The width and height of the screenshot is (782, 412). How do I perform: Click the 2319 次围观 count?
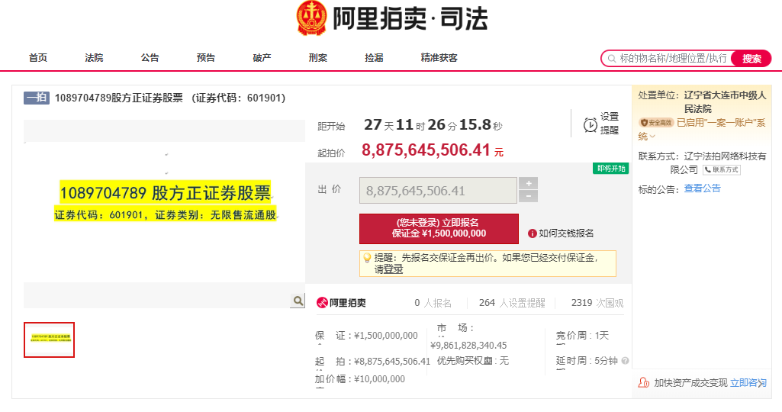597,303
